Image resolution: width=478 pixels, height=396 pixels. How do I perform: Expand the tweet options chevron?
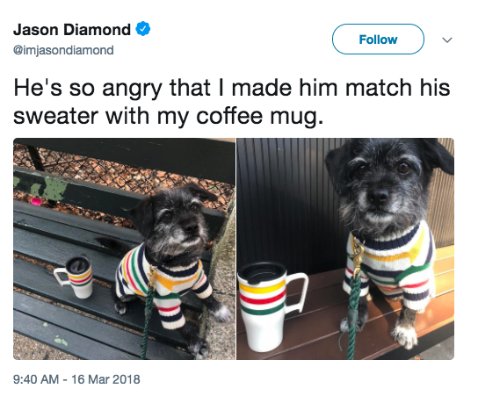[x=447, y=40]
